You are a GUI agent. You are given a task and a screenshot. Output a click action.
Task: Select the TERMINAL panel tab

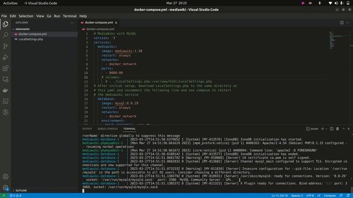[x=130, y=129]
